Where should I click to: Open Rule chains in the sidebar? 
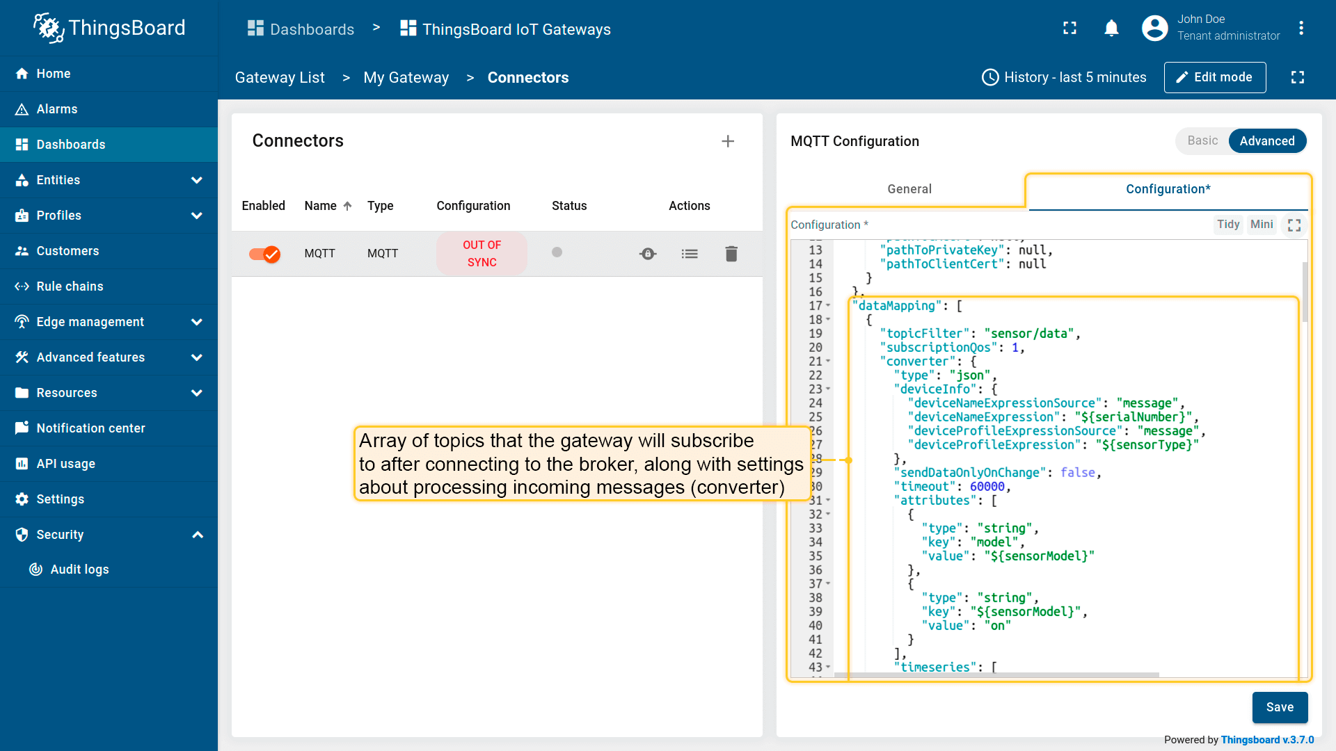point(109,286)
